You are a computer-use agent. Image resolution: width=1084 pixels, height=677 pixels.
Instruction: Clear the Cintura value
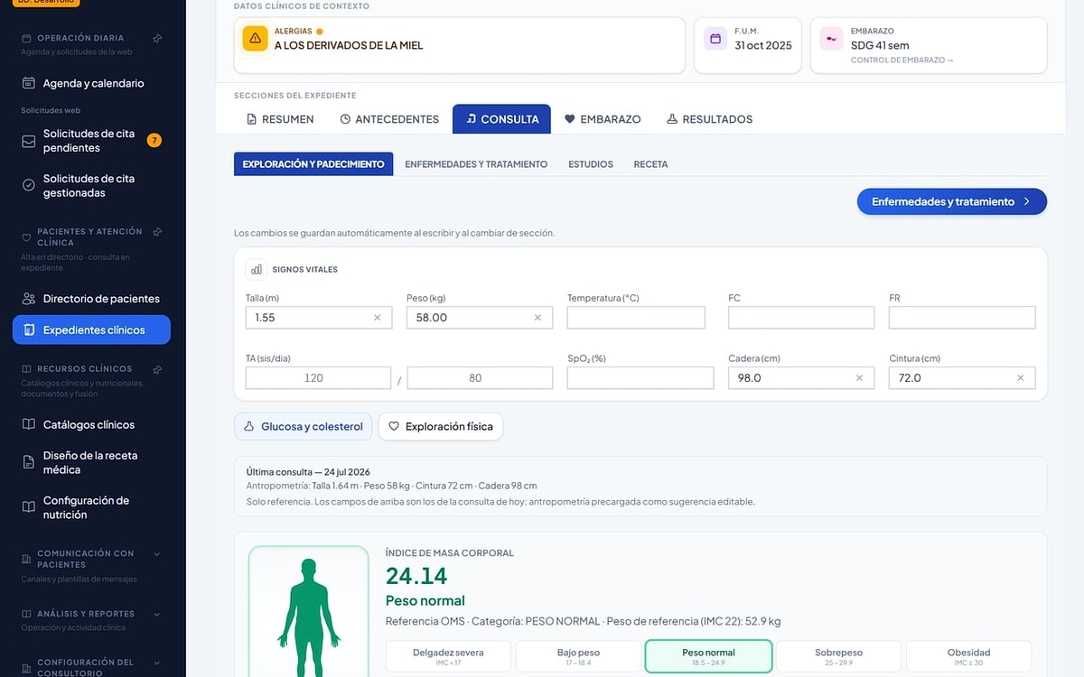pyautogui.click(x=1021, y=378)
